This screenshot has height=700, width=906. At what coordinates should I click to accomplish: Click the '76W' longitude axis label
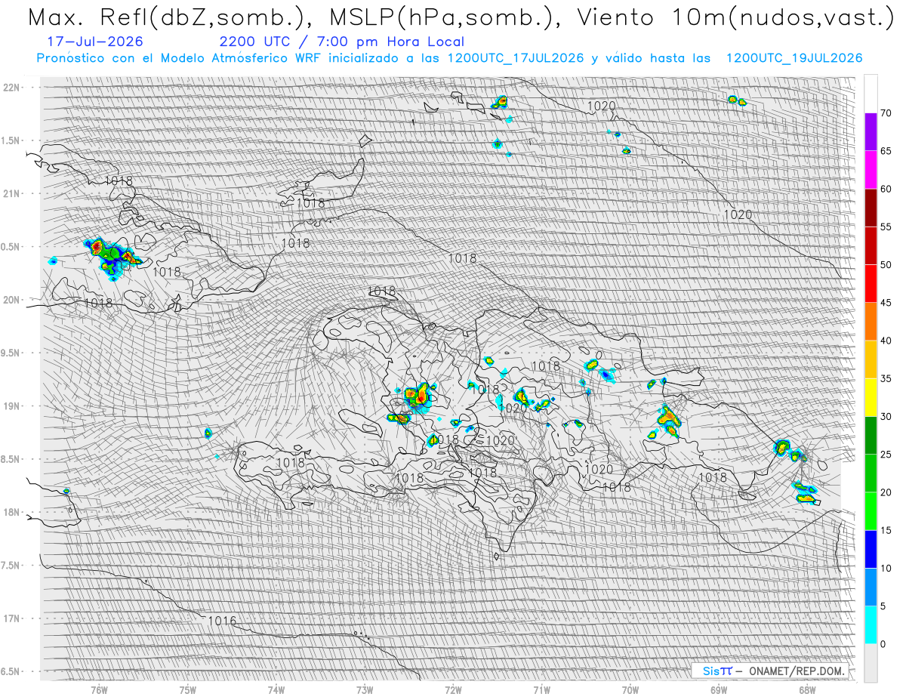point(99,689)
